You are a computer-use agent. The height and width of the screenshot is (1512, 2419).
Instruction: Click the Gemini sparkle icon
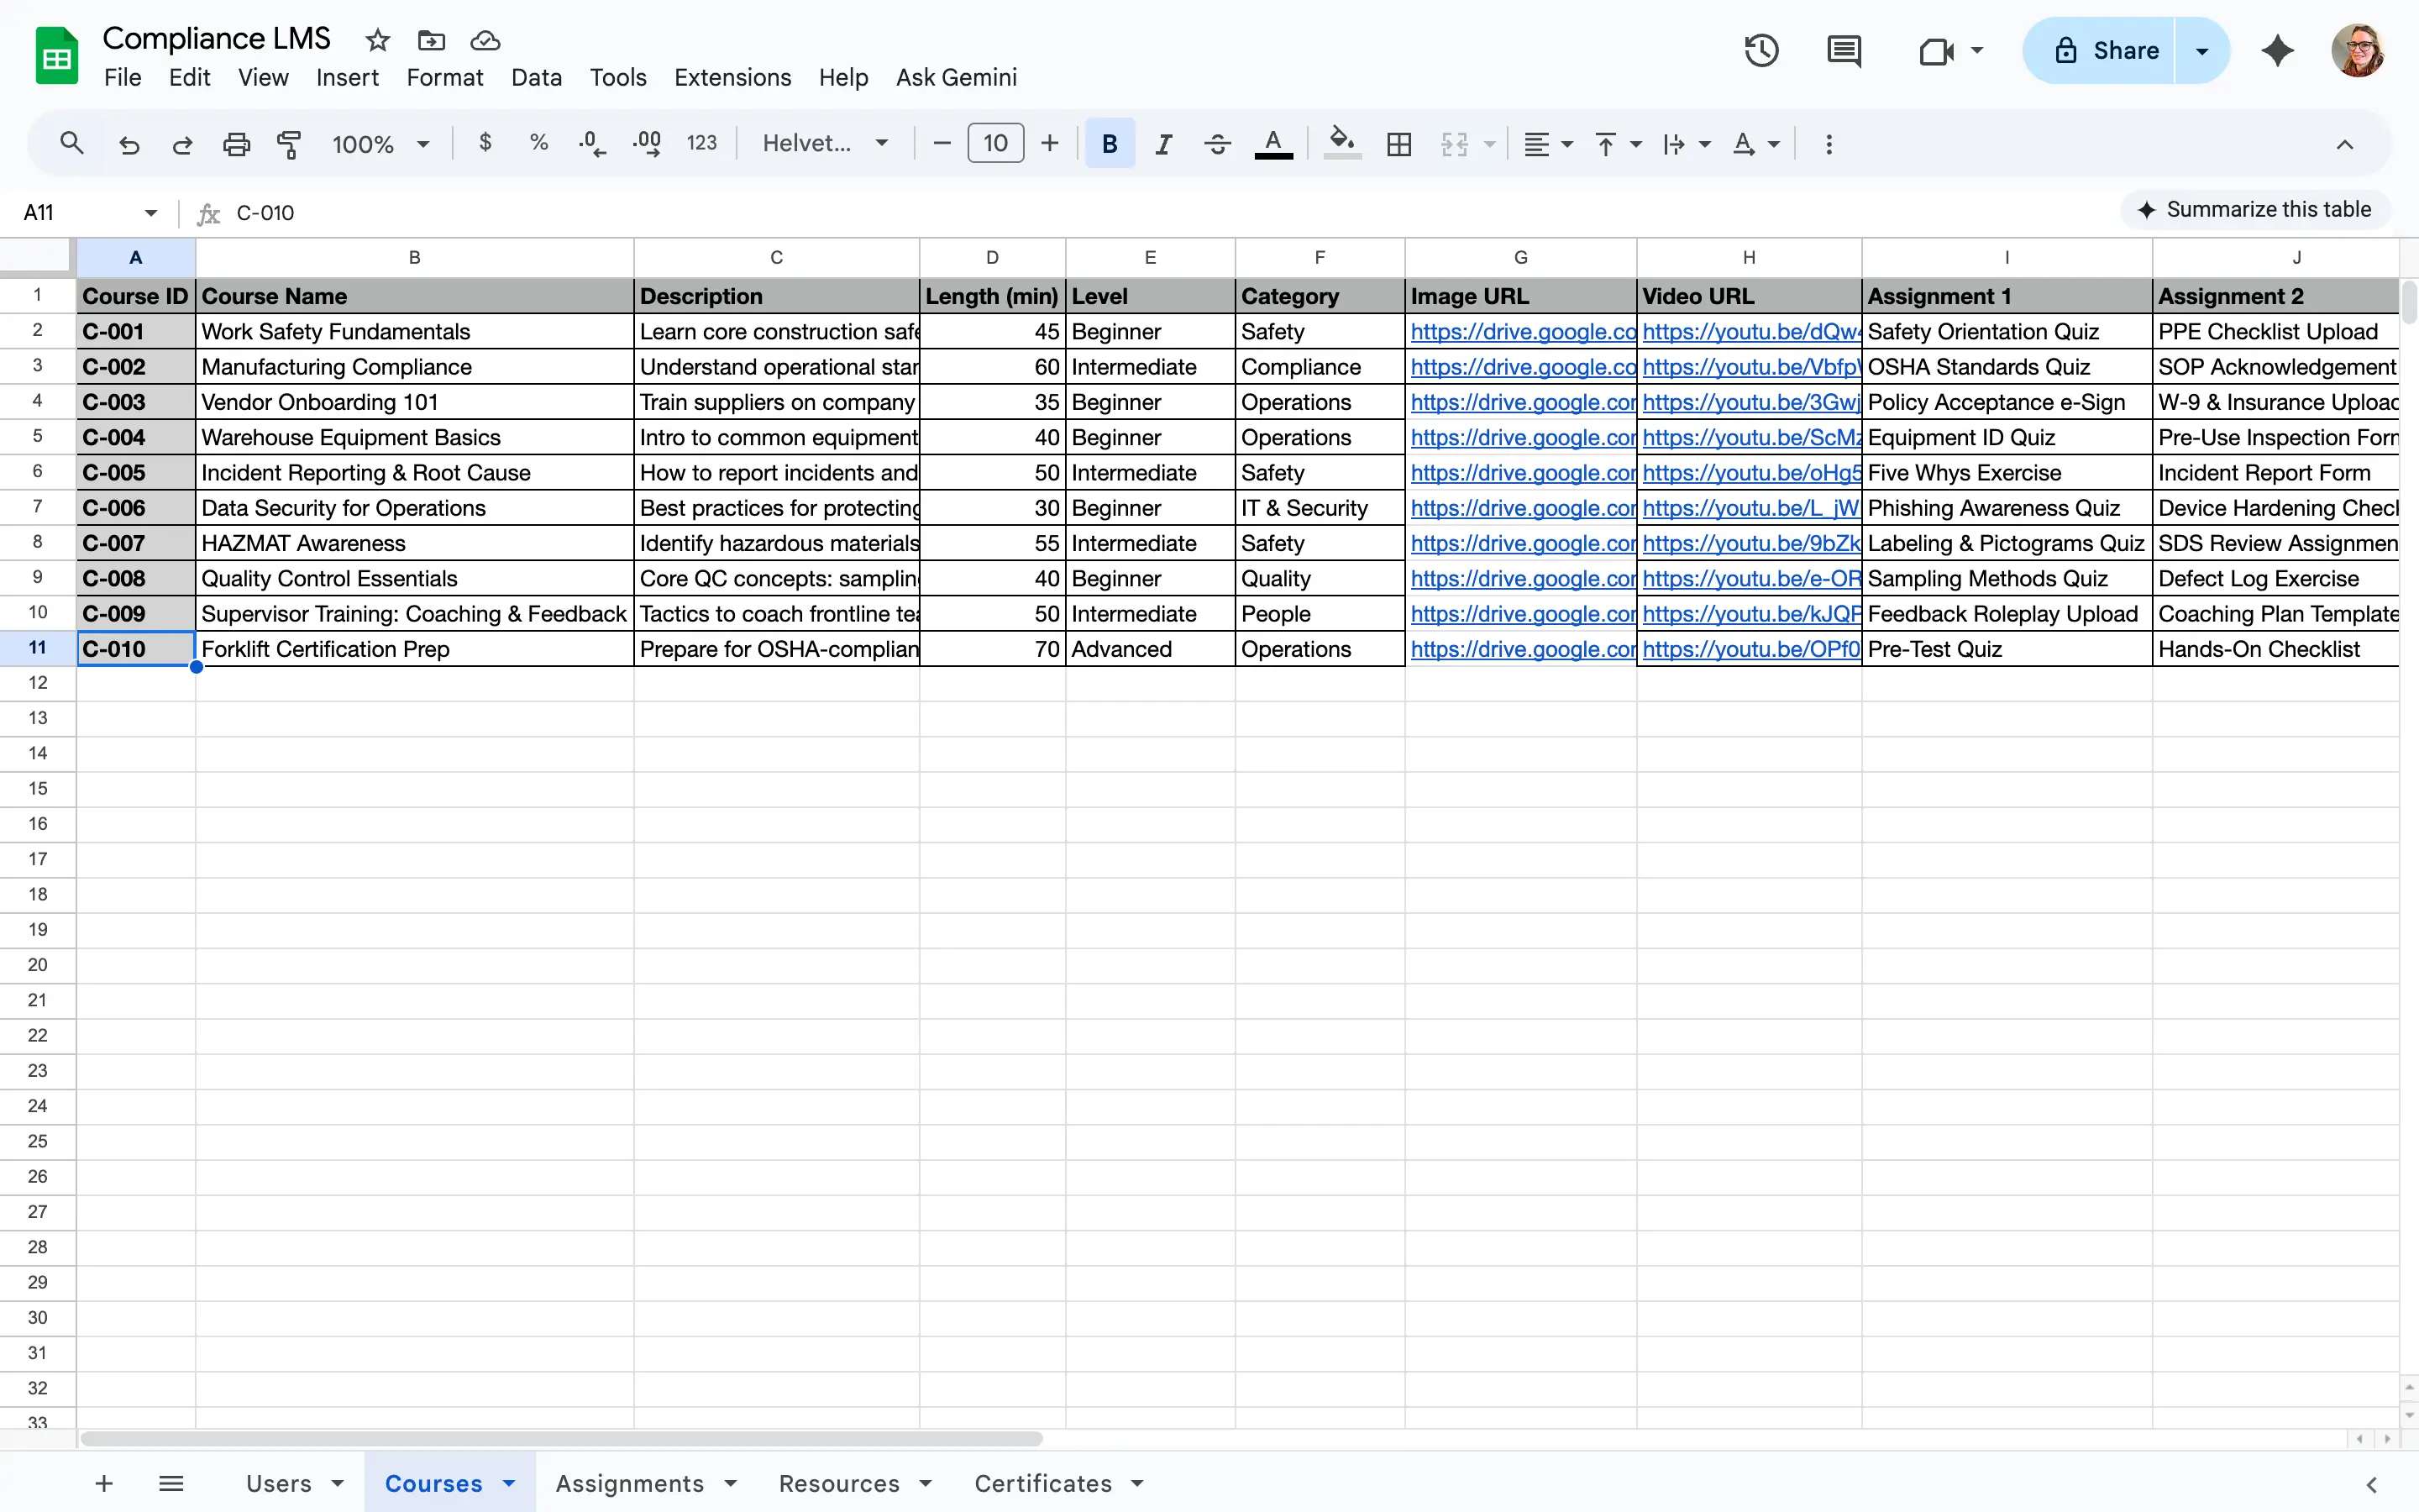click(x=2277, y=50)
